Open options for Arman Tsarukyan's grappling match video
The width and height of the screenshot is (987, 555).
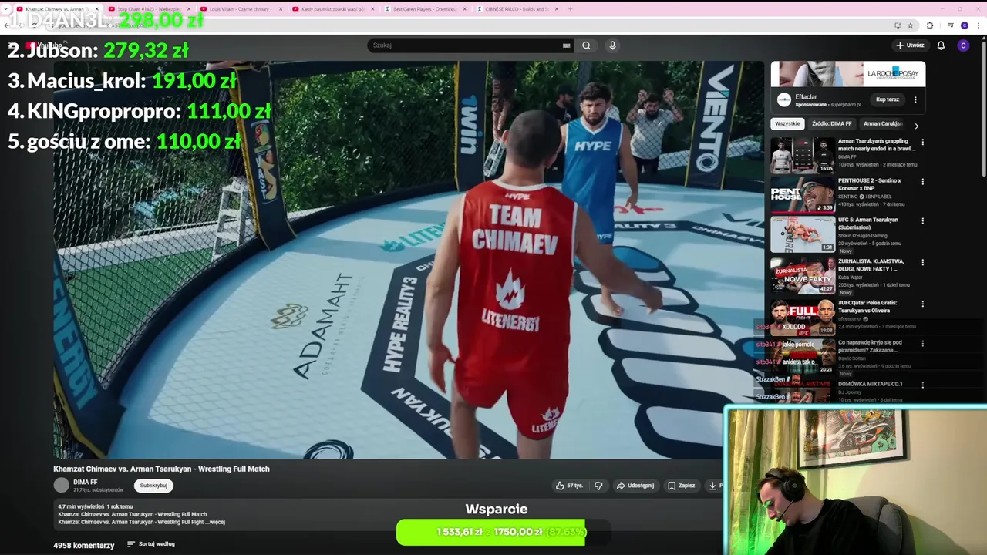[922, 142]
